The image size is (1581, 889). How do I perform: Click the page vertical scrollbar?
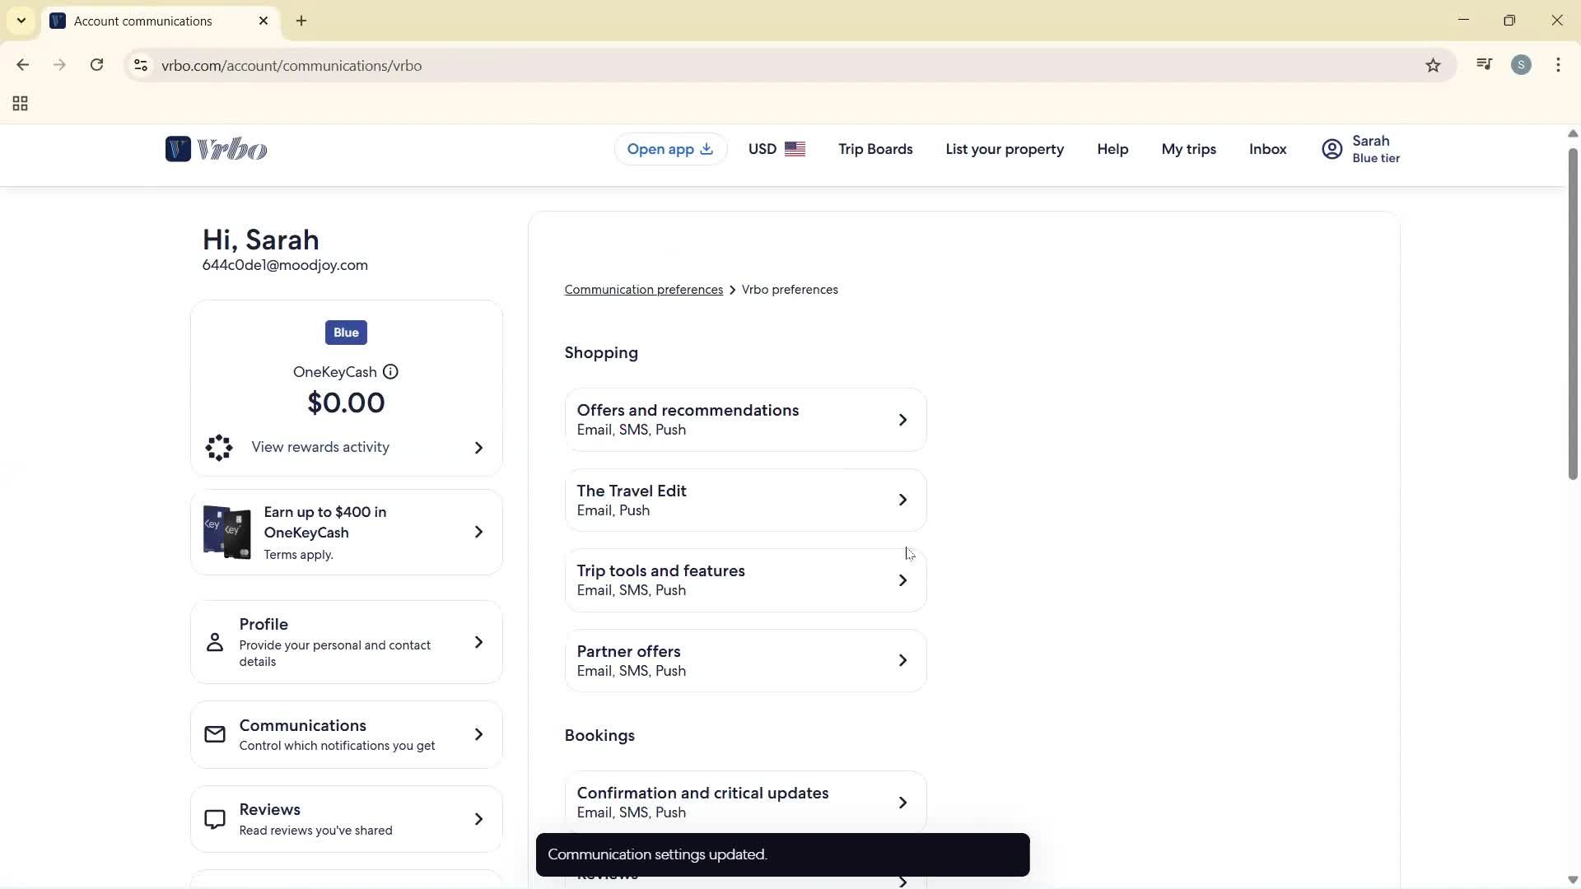click(x=1572, y=313)
